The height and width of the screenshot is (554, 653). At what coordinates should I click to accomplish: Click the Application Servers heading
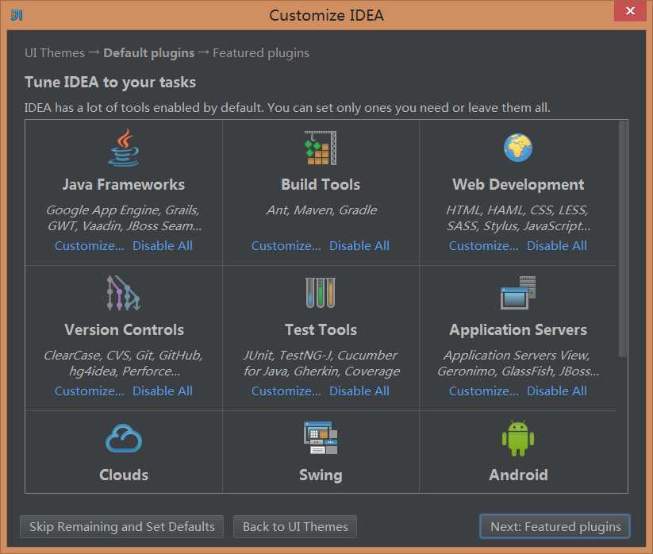pos(518,329)
